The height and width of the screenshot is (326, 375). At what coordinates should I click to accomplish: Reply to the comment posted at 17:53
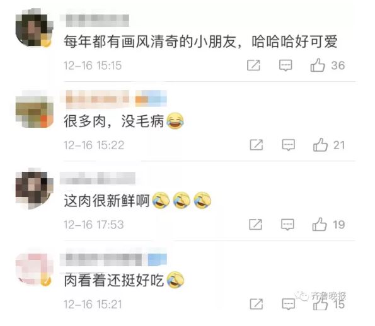(287, 224)
